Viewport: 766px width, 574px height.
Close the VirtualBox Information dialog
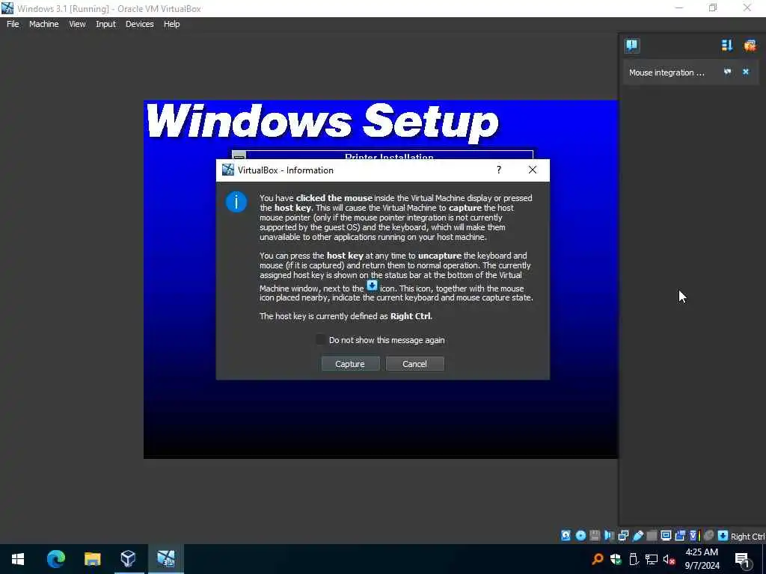533,170
